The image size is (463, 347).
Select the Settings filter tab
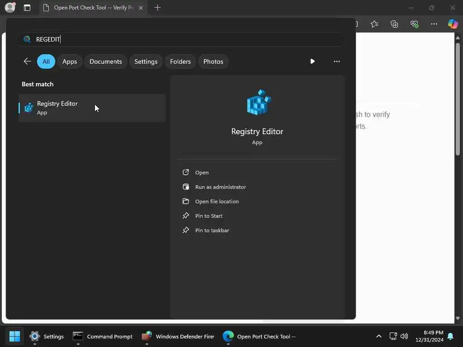(146, 61)
